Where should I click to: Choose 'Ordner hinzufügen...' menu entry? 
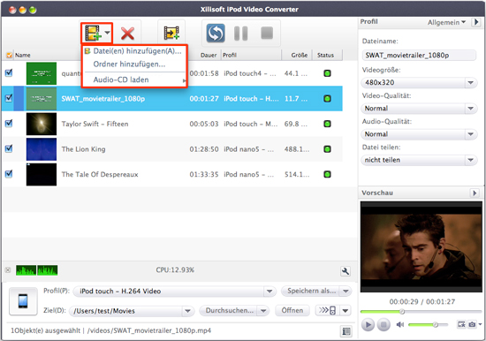click(134, 64)
